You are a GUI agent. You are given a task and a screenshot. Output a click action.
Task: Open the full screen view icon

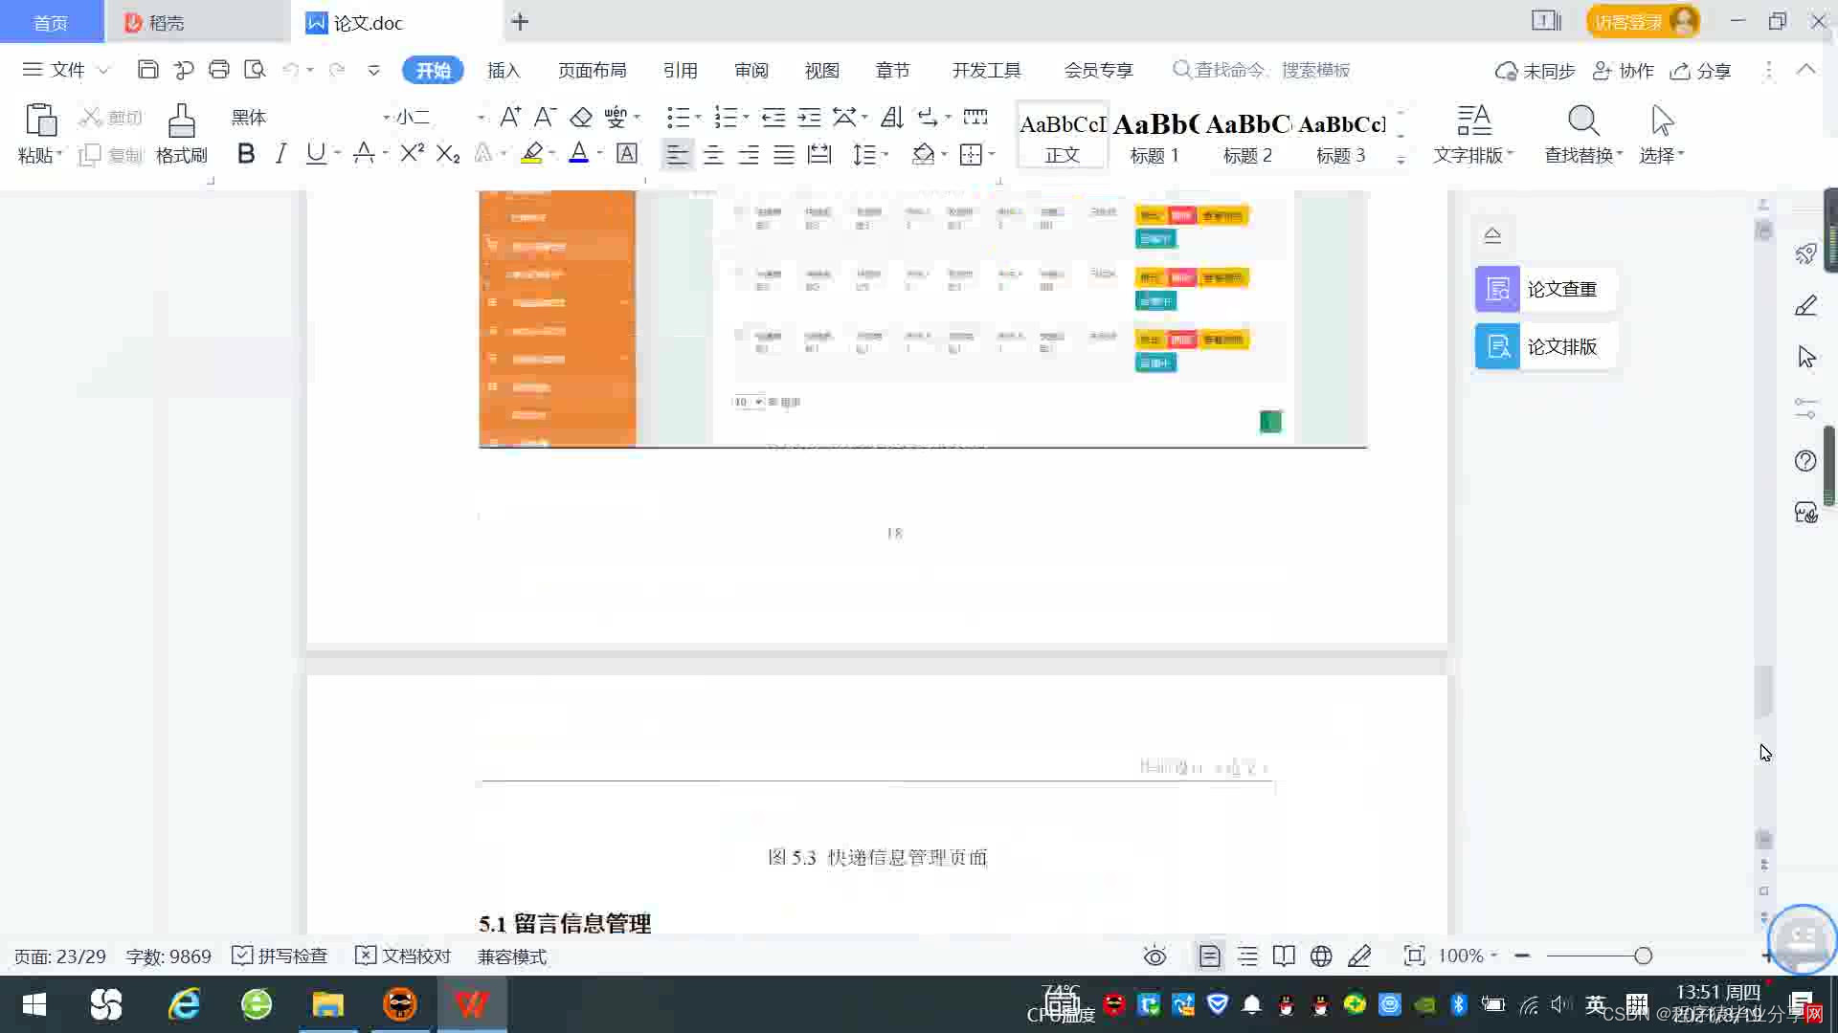click(x=1414, y=956)
